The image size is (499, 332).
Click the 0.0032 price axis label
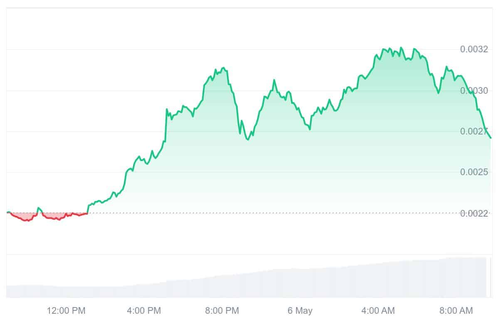click(x=474, y=50)
